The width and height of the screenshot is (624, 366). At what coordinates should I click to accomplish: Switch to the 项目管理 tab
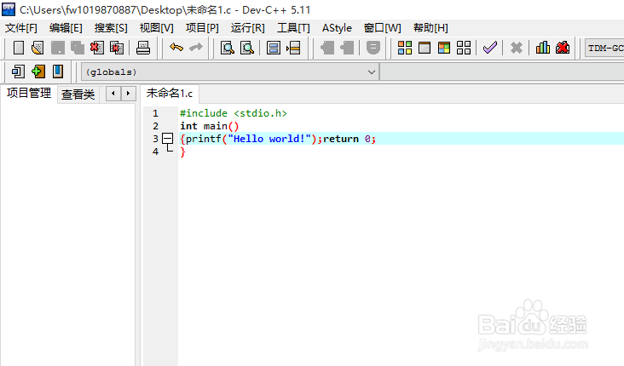coord(29,94)
